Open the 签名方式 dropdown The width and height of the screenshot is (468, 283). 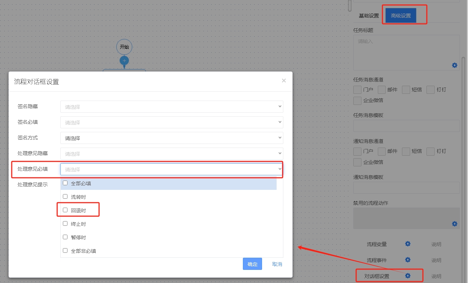[x=172, y=138]
